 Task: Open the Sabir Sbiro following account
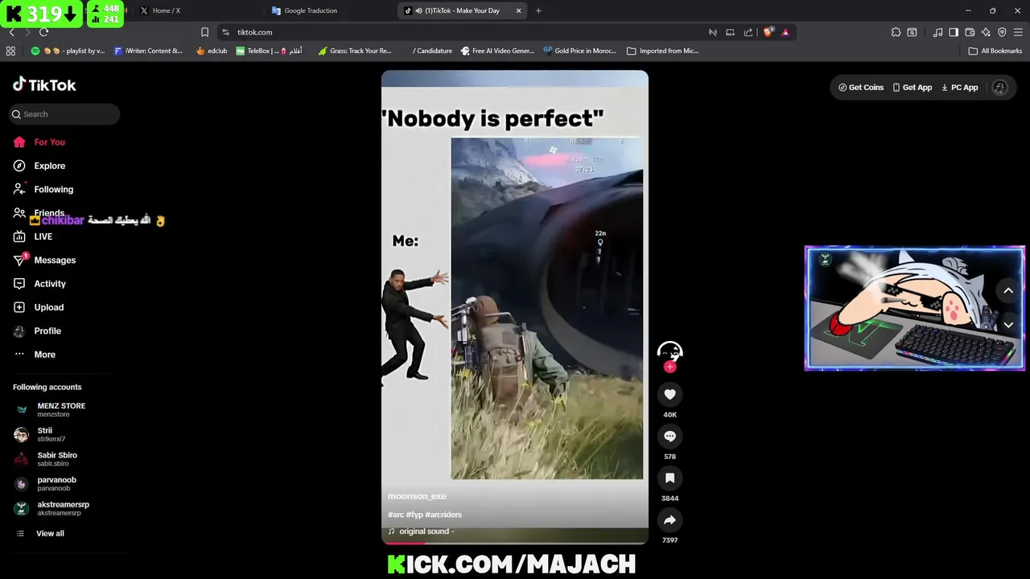coord(46,459)
